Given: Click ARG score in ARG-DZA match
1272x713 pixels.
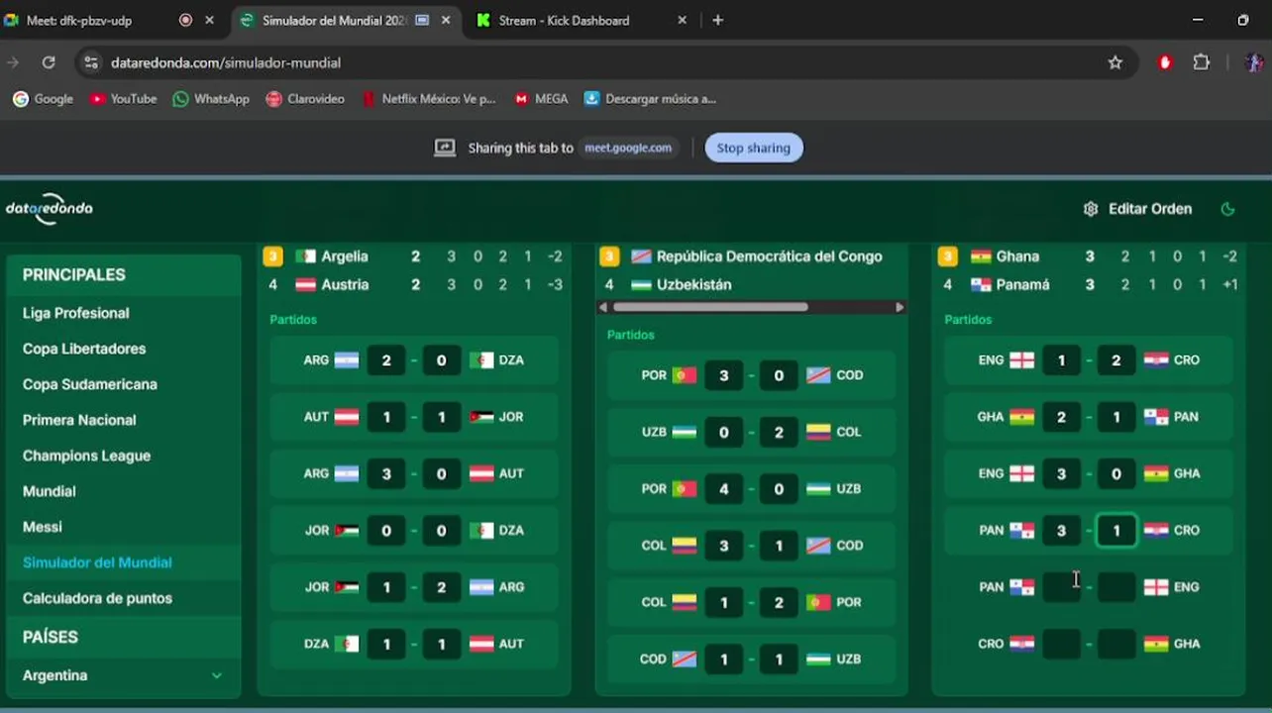Looking at the screenshot, I should [386, 360].
